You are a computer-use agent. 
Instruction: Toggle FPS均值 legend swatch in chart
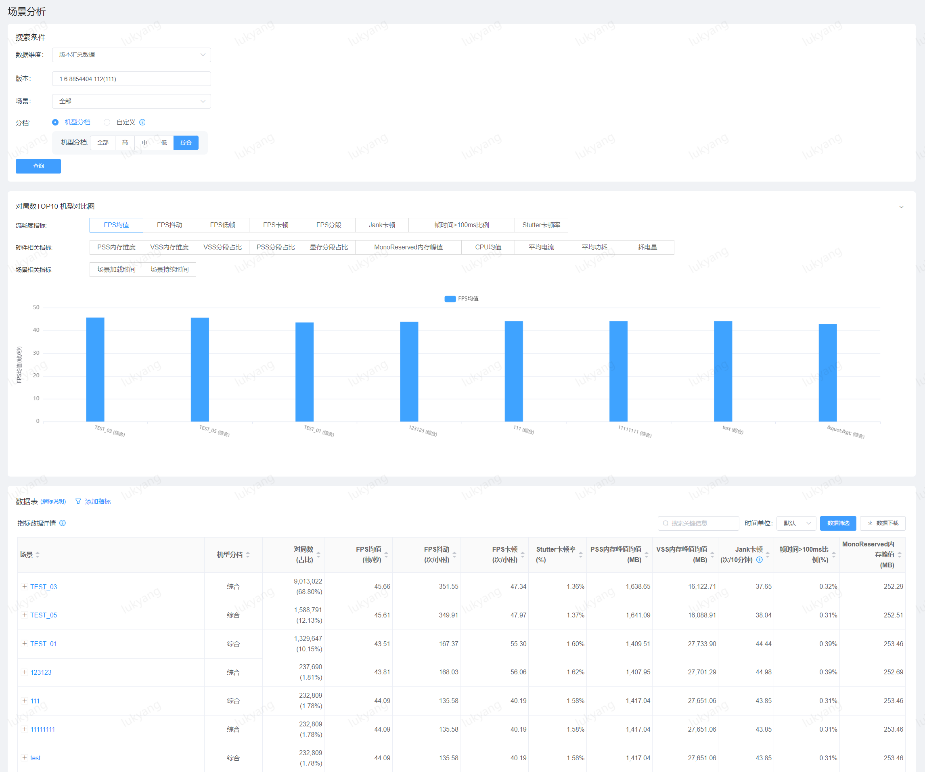[x=450, y=299]
